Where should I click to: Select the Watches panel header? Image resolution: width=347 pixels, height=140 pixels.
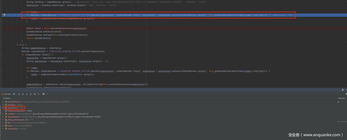341,98
